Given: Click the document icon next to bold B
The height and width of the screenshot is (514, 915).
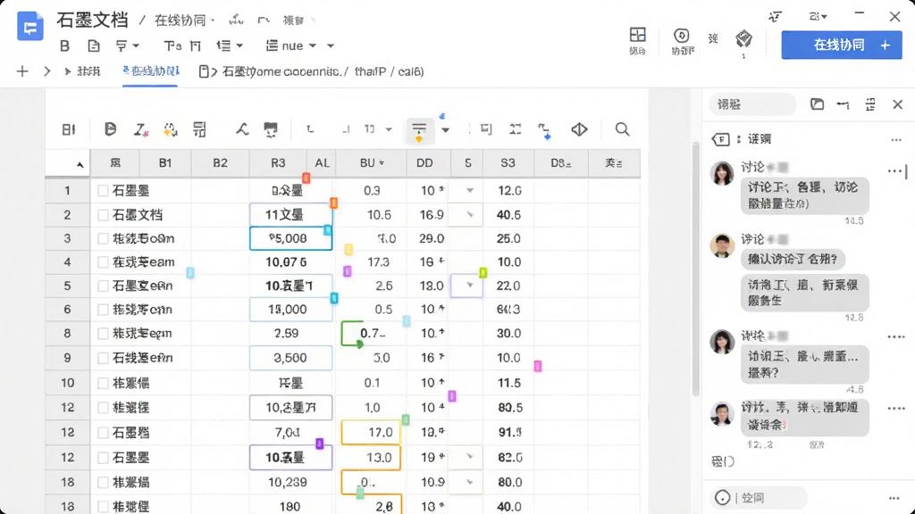Looking at the screenshot, I should (93, 46).
